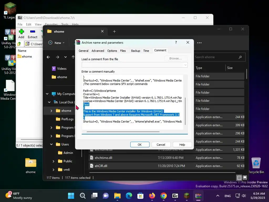Viewport: 269px width, 202px height.
Task: Open the File menu in 7-Zip
Action: point(20,24)
